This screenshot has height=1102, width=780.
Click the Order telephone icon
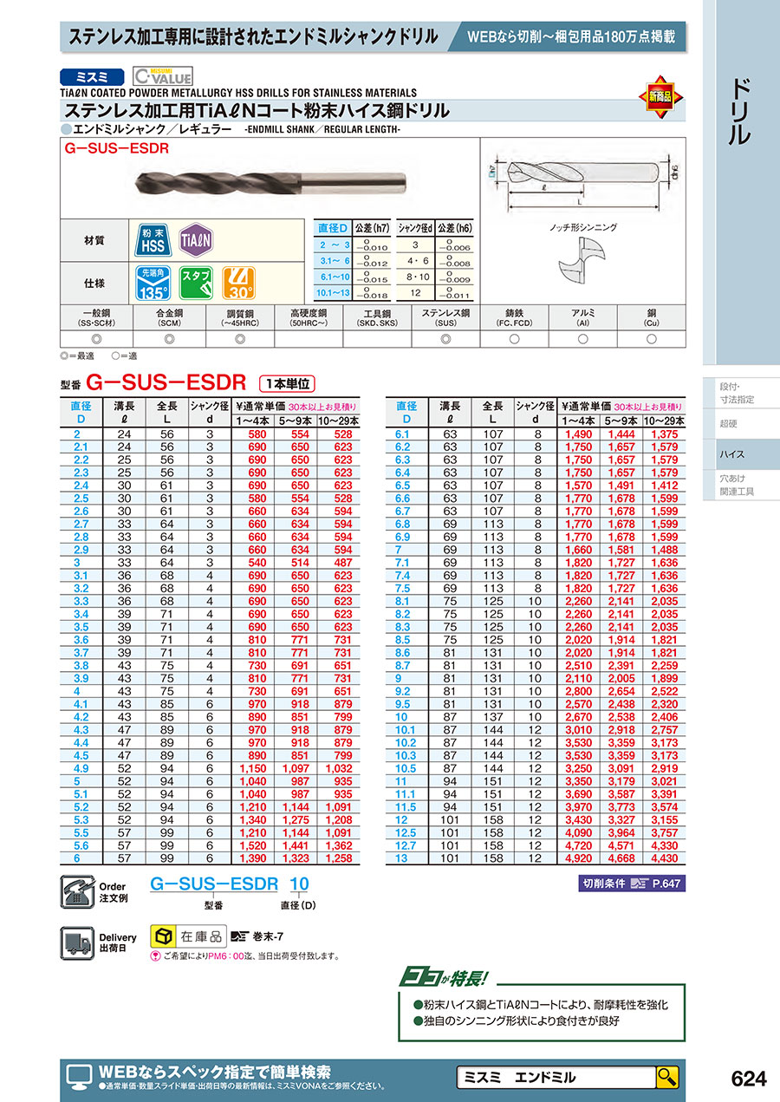point(77,891)
